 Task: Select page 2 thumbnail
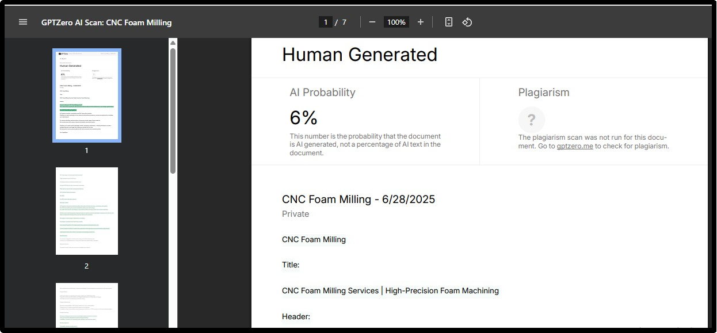tap(87, 211)
